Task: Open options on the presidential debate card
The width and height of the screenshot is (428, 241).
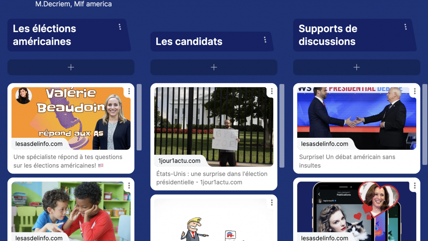Action: coord(415,92)
